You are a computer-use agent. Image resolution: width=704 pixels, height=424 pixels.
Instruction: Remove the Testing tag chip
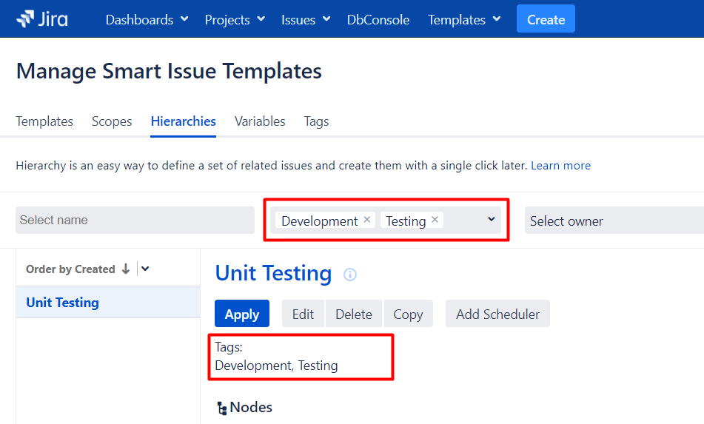point(435,220)
